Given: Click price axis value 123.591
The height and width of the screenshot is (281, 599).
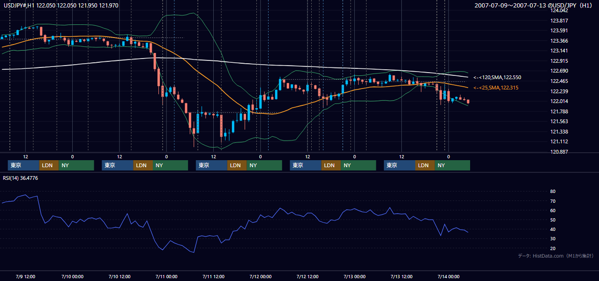Looking at the screenshot, I should (559, 30).
